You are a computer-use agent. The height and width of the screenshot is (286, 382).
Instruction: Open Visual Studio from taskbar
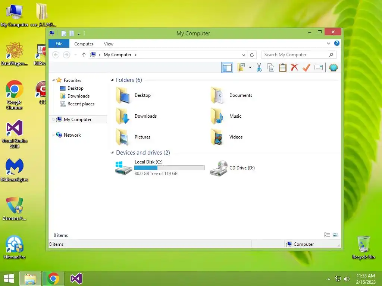[76, 279]
